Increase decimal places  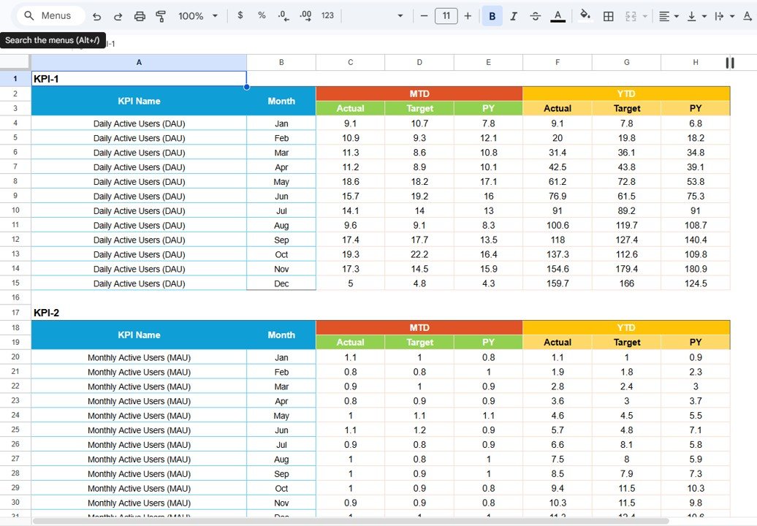pyautogui.click(x=305, y=15)
